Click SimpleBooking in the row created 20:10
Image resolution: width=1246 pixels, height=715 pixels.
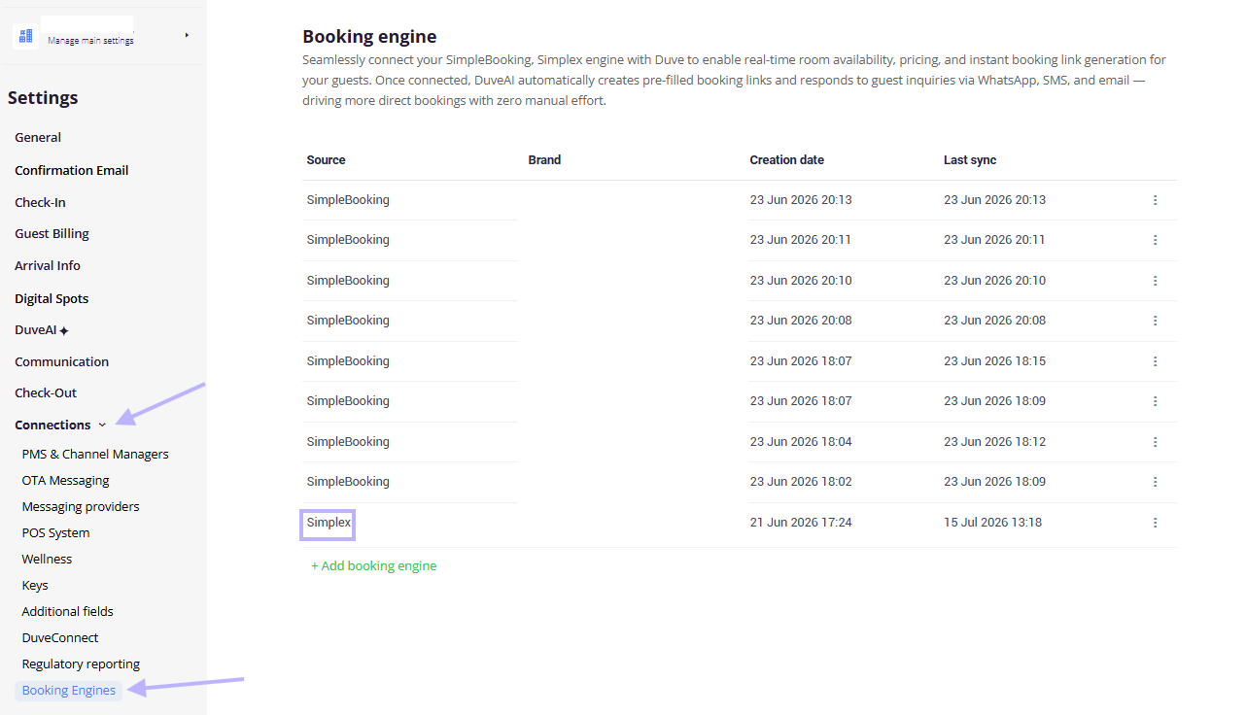click(x=348, y=281)
